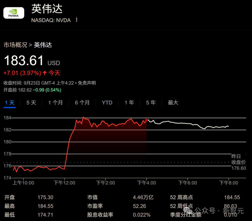Show the 1 个月 chart view

(55, 103)
